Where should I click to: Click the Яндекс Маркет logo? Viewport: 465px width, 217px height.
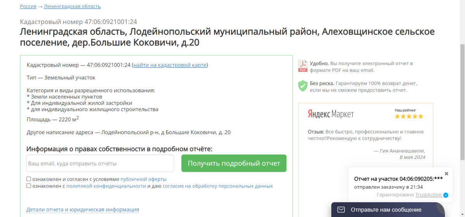click(331, 114)
